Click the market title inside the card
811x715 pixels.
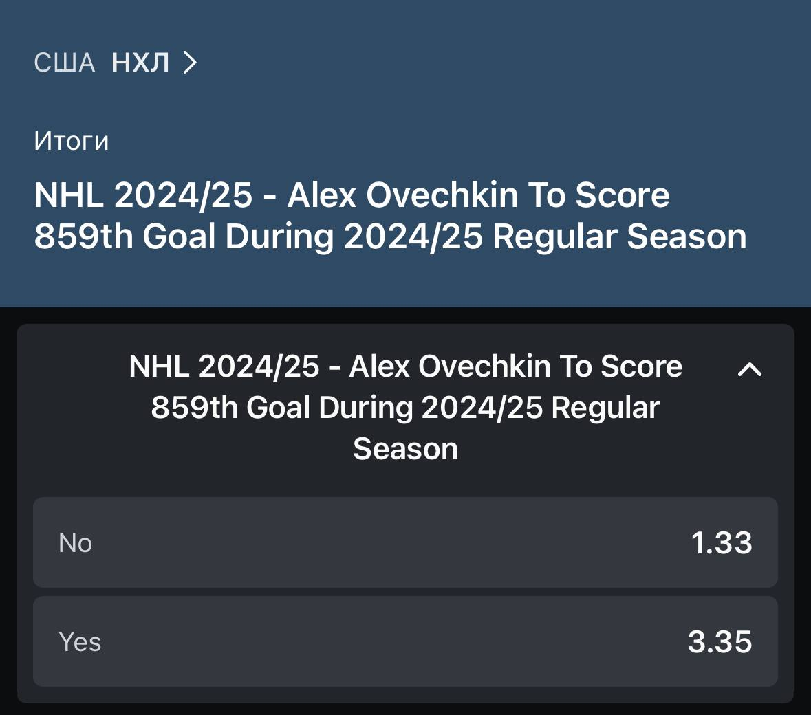(405, 407)
